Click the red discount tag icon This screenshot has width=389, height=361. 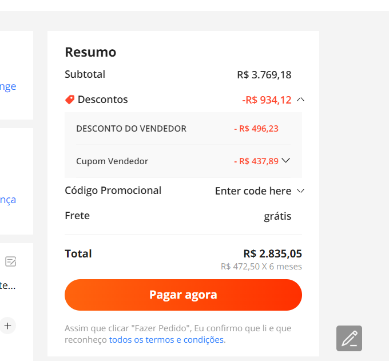pyautogui.click(x=70, y=100)
